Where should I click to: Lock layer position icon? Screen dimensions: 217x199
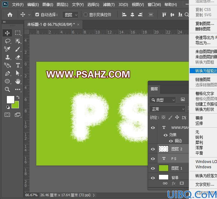coord(177,117)
